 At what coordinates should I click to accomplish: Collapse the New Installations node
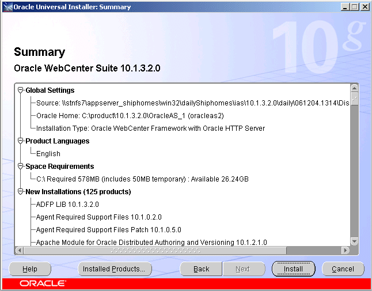[21, 191]
